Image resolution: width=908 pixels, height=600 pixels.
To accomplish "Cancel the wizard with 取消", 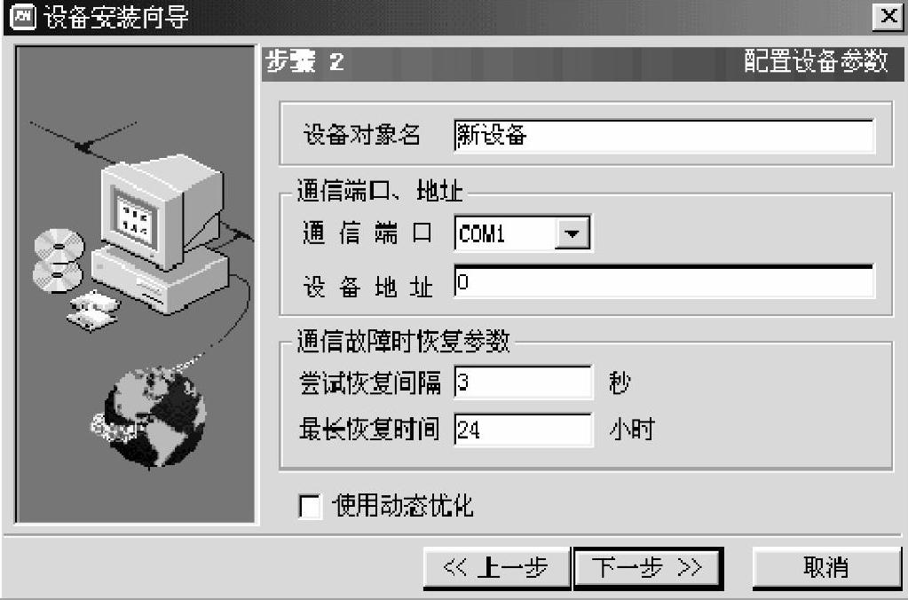I will [x=826, y=567].
